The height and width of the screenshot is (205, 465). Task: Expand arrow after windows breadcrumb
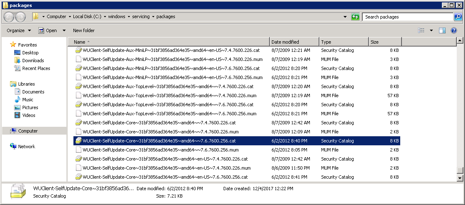coord(129,16)
